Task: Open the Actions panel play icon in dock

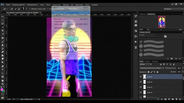Action: pos(136,42)
